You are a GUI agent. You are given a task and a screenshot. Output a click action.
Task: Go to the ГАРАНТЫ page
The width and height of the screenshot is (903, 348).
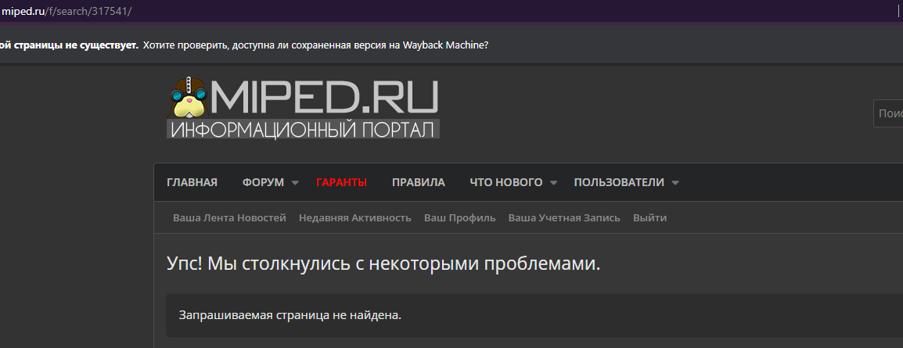(x=341, y=182)
